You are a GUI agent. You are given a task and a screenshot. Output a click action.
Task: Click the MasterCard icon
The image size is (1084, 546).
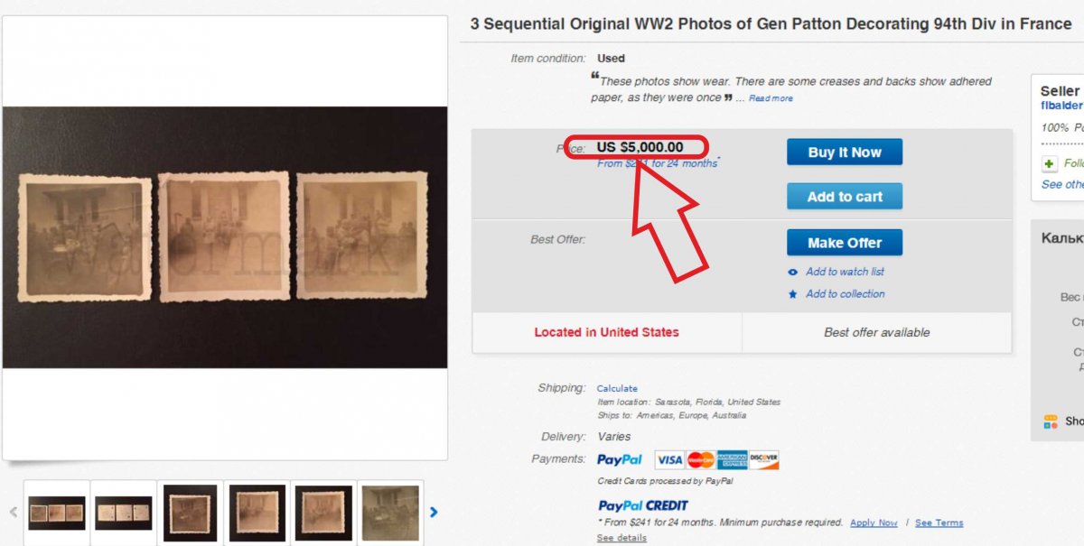[700, 459]
